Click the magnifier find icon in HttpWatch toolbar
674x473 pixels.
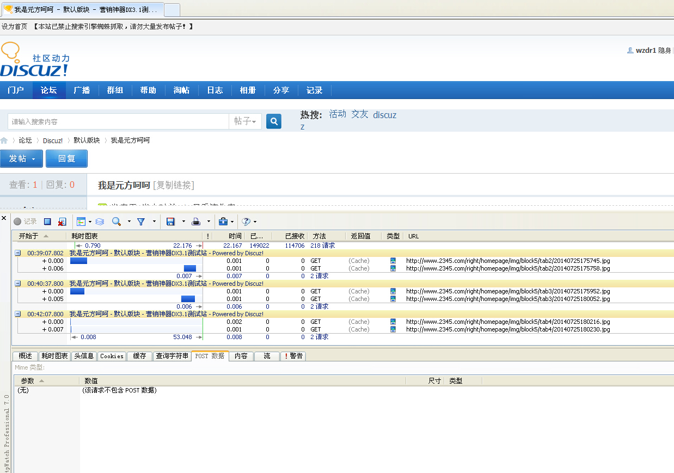click(x=116, y=222)
